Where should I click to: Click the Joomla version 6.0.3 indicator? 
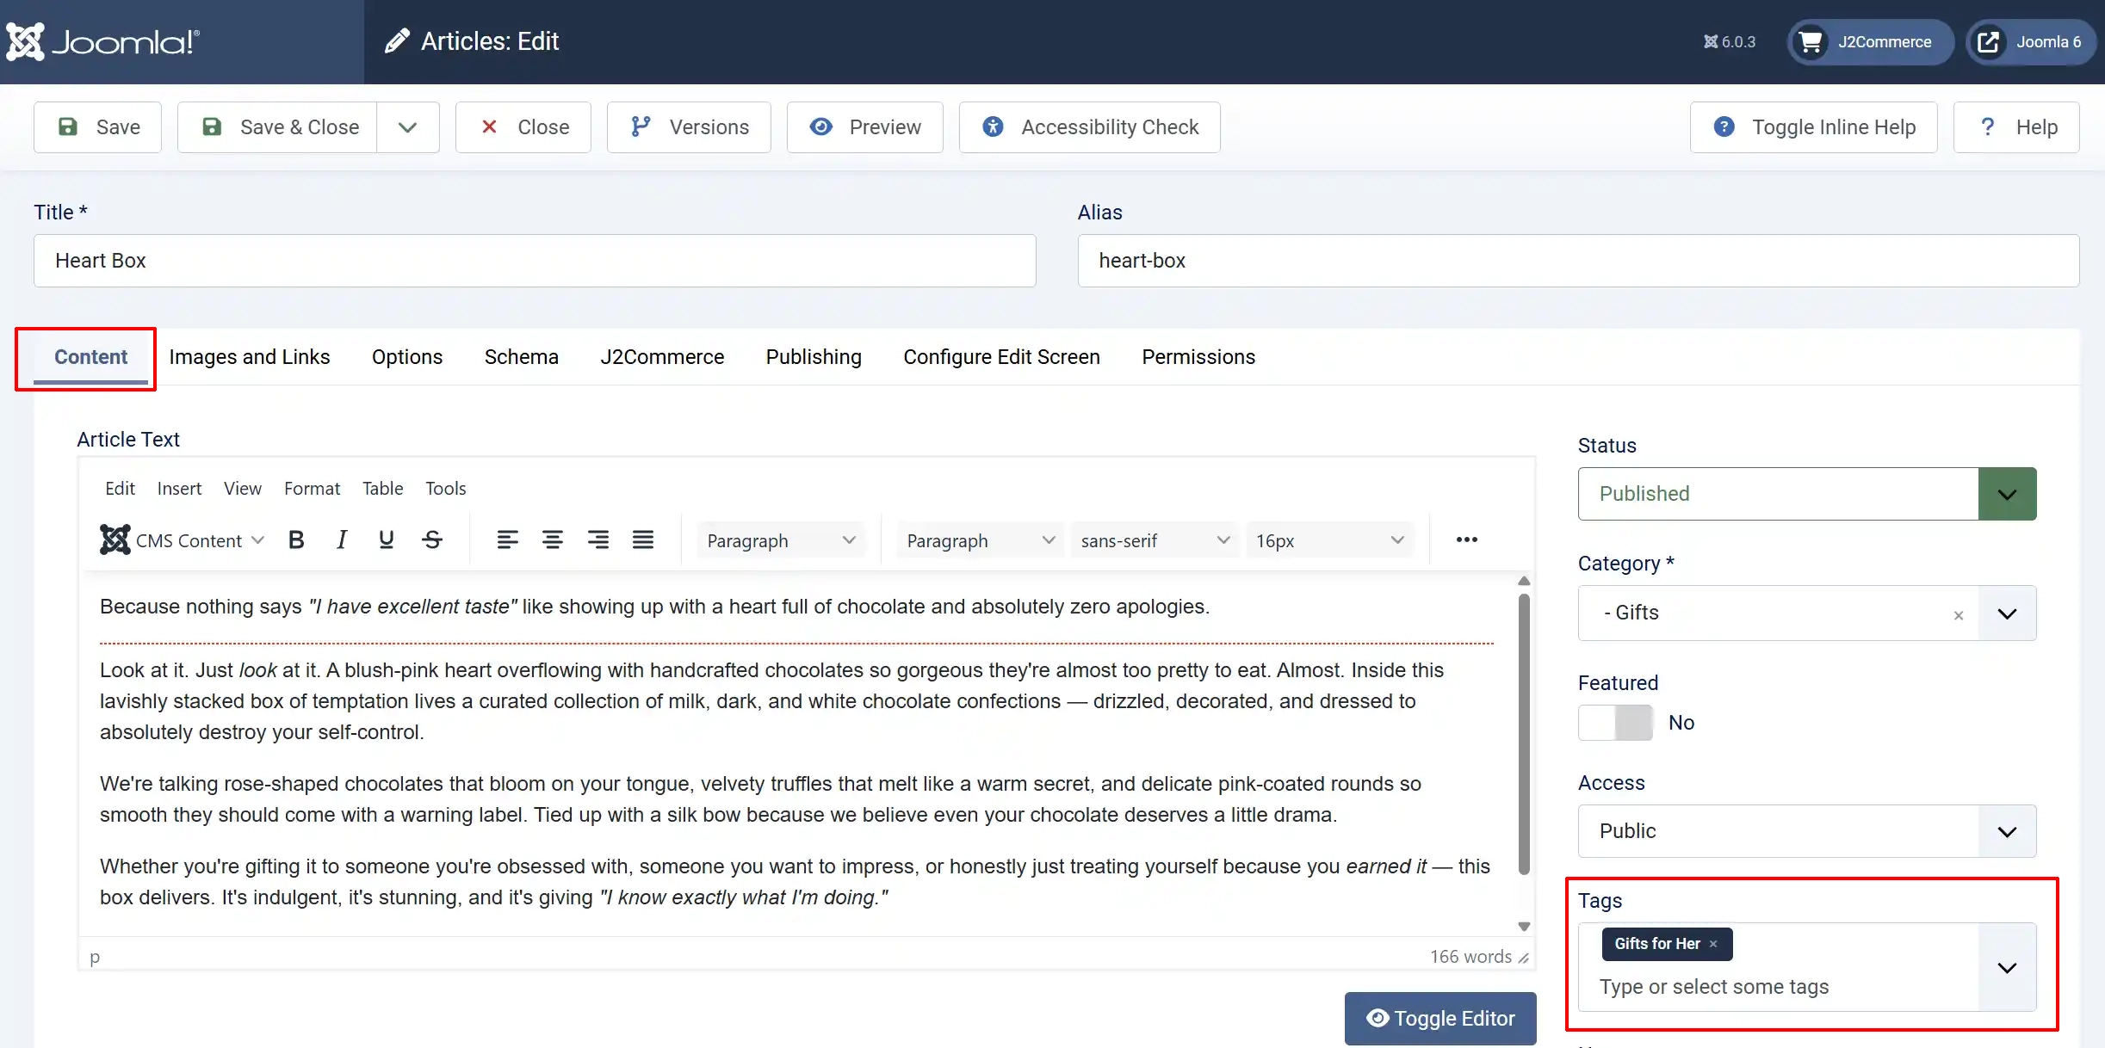pyautogui.click(x=1729, y=41)
